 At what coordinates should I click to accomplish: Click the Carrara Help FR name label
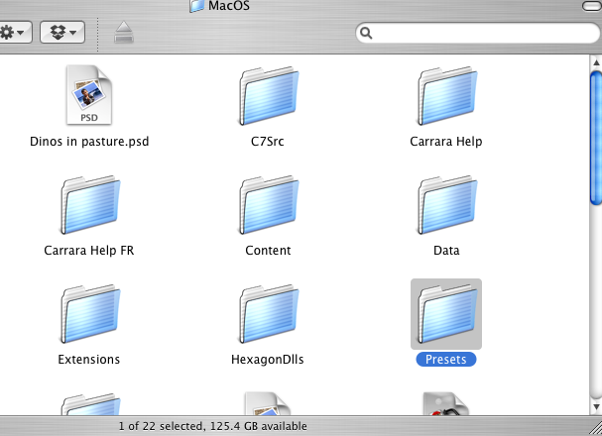[x=89, y=251]
